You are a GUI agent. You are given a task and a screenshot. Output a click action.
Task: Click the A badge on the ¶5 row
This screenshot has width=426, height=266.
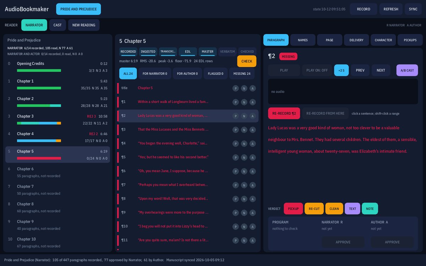(252, 157)
